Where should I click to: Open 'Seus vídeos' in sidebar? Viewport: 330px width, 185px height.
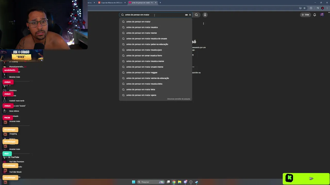click(x=14, y=111)
